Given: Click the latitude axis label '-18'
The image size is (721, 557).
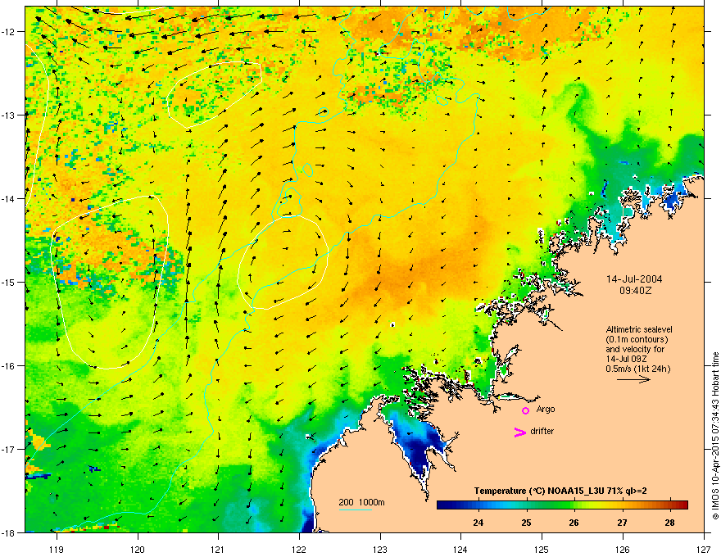Looking at the screenshot, I should 8,532.
